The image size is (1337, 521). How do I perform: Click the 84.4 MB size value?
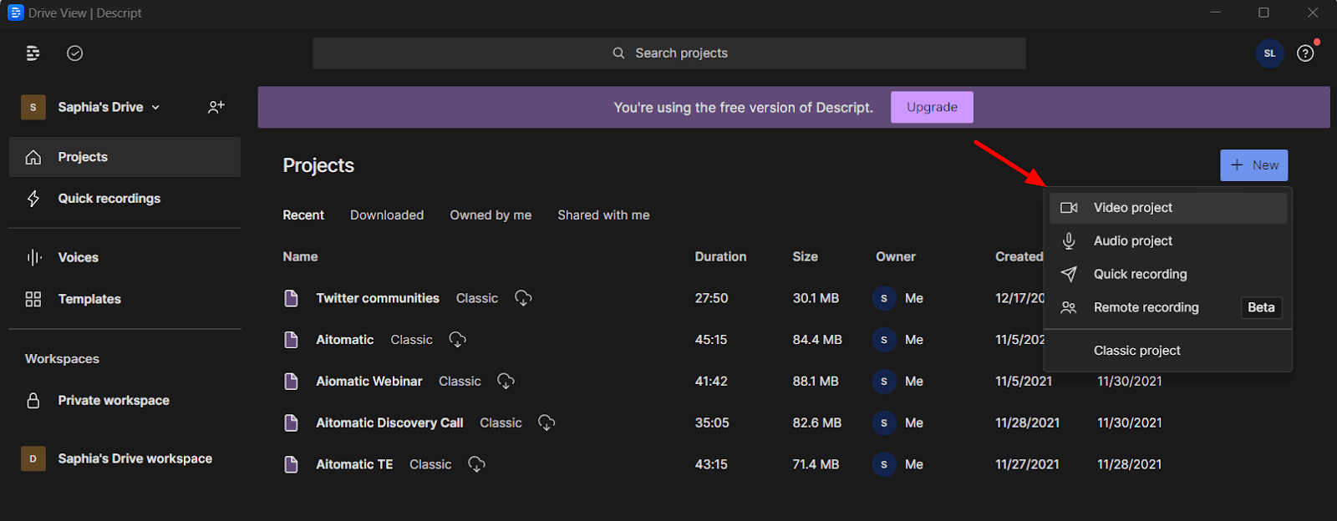(817, 340)
